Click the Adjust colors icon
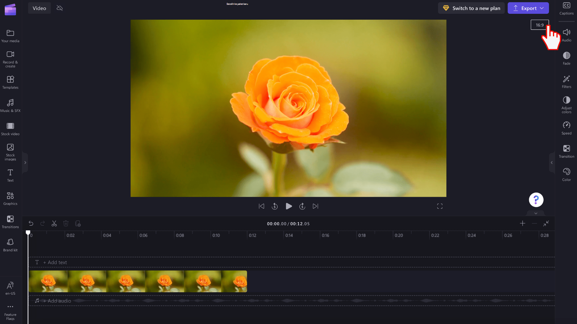 click(566, 100)
